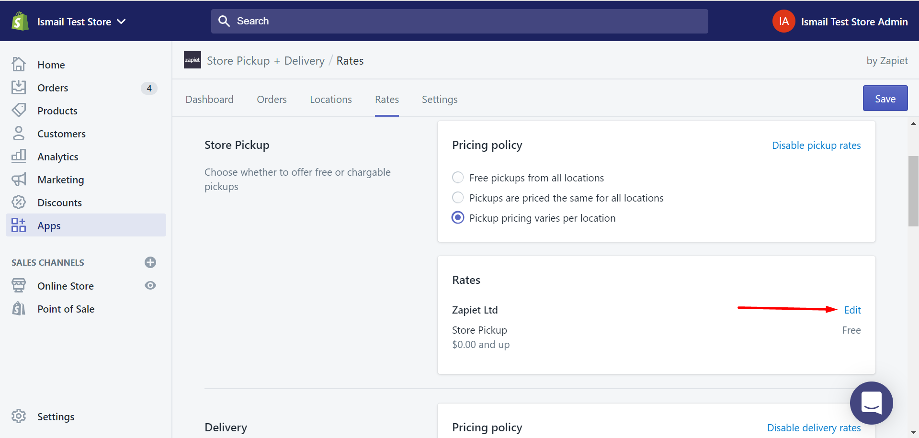
Task: Click Disable pickup rates link
Action: click(x=816, y=146)
